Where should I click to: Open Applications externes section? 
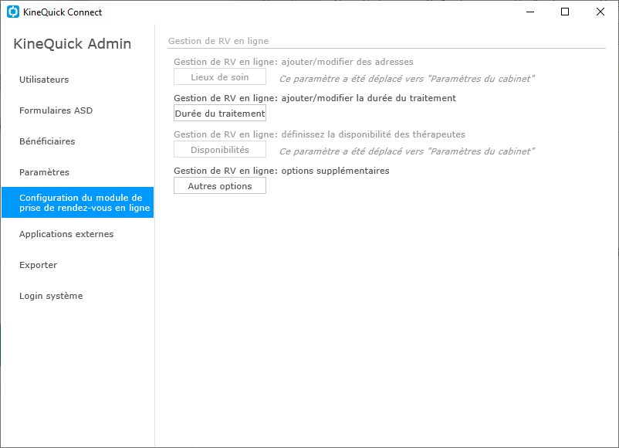tap(66, 234)
